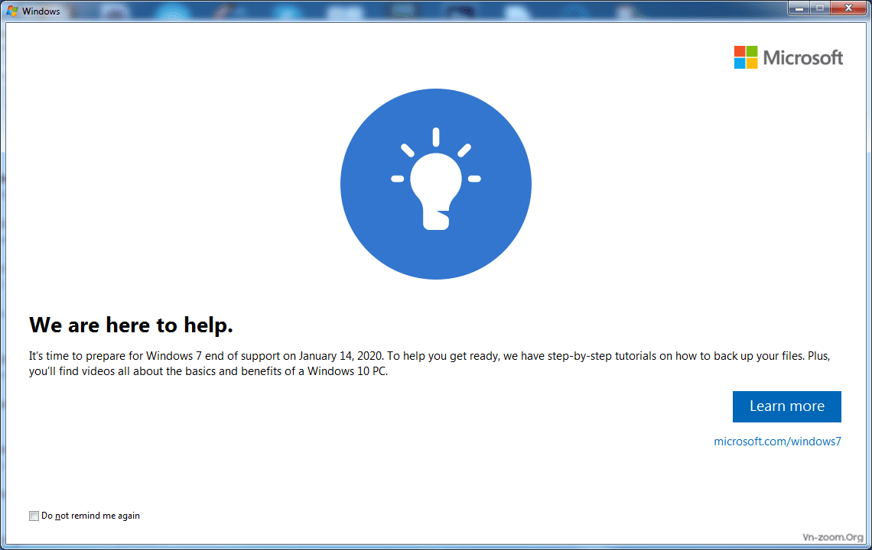Click the red square of Microsoft logo
Image resolution: width=872 pixels, height=550 pixels.
740,51
